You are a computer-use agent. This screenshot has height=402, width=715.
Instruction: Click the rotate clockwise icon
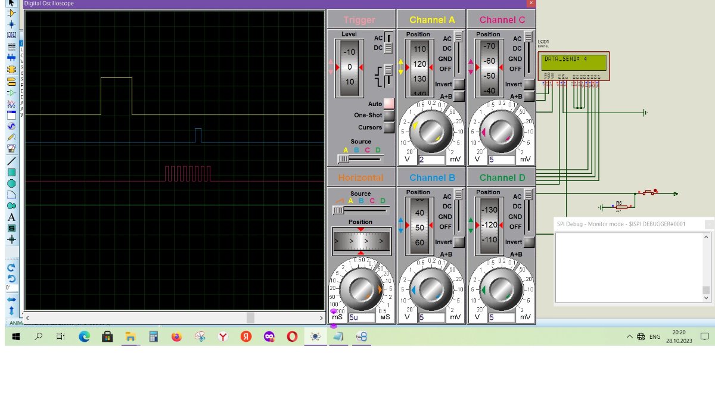tap(11, 268)
